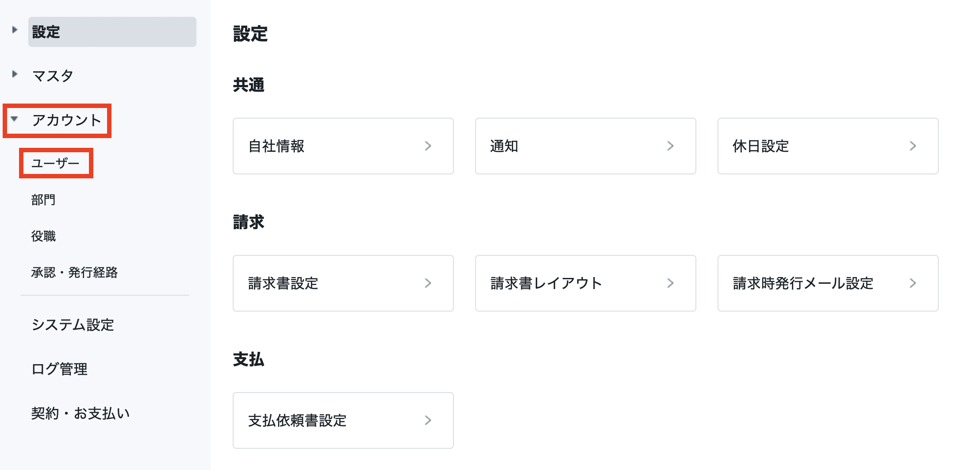
Task: Click chevron arrow on 支払依頼書設定 card
Action: pyautogui.click(x=428, y=420)
